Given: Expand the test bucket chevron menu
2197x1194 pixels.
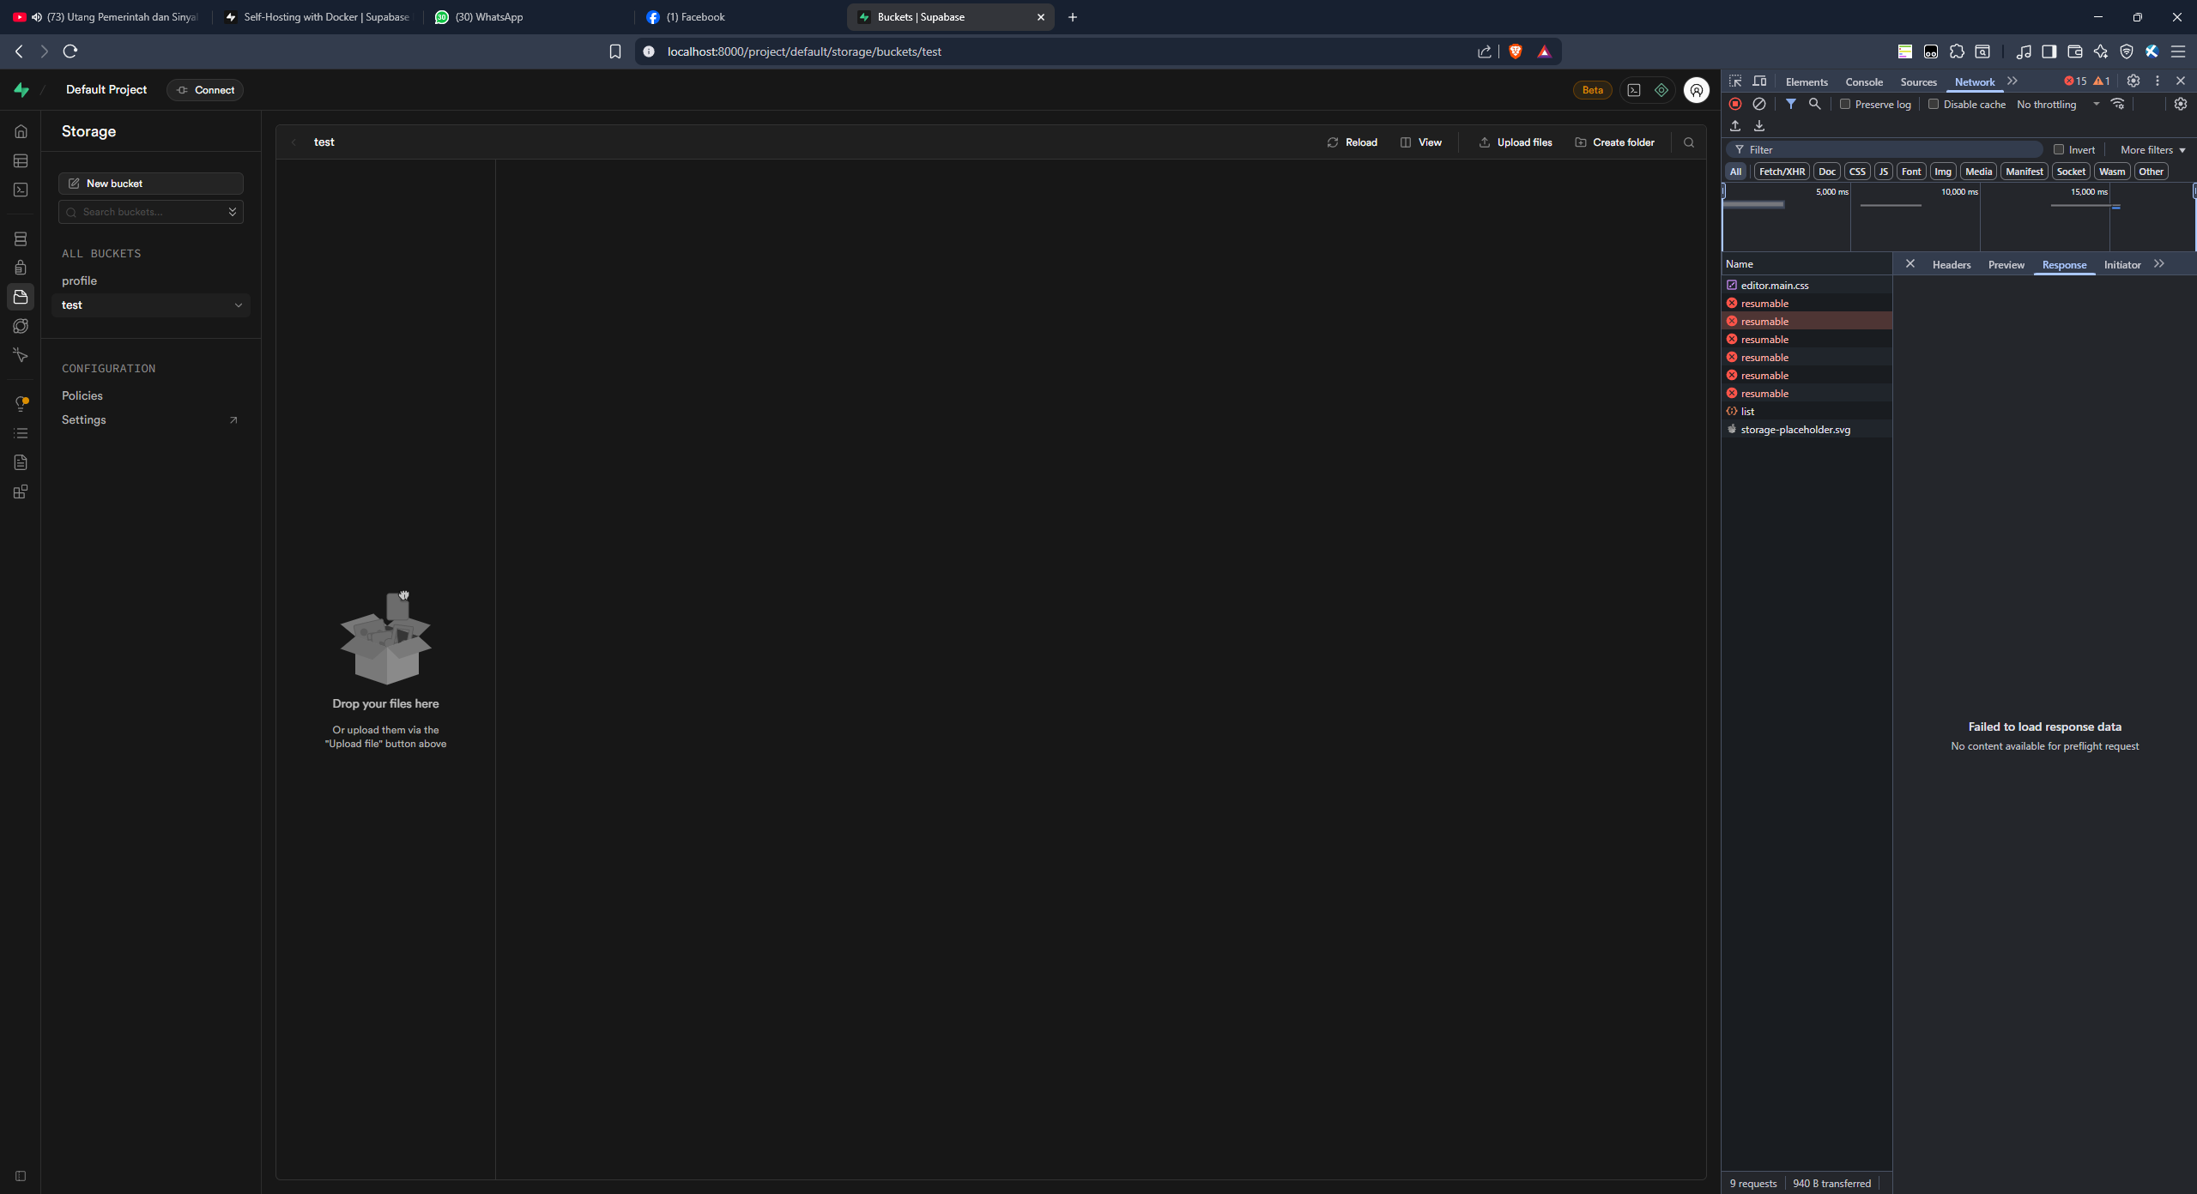Looking at the screenshot, I should click(x=238, y=305).
